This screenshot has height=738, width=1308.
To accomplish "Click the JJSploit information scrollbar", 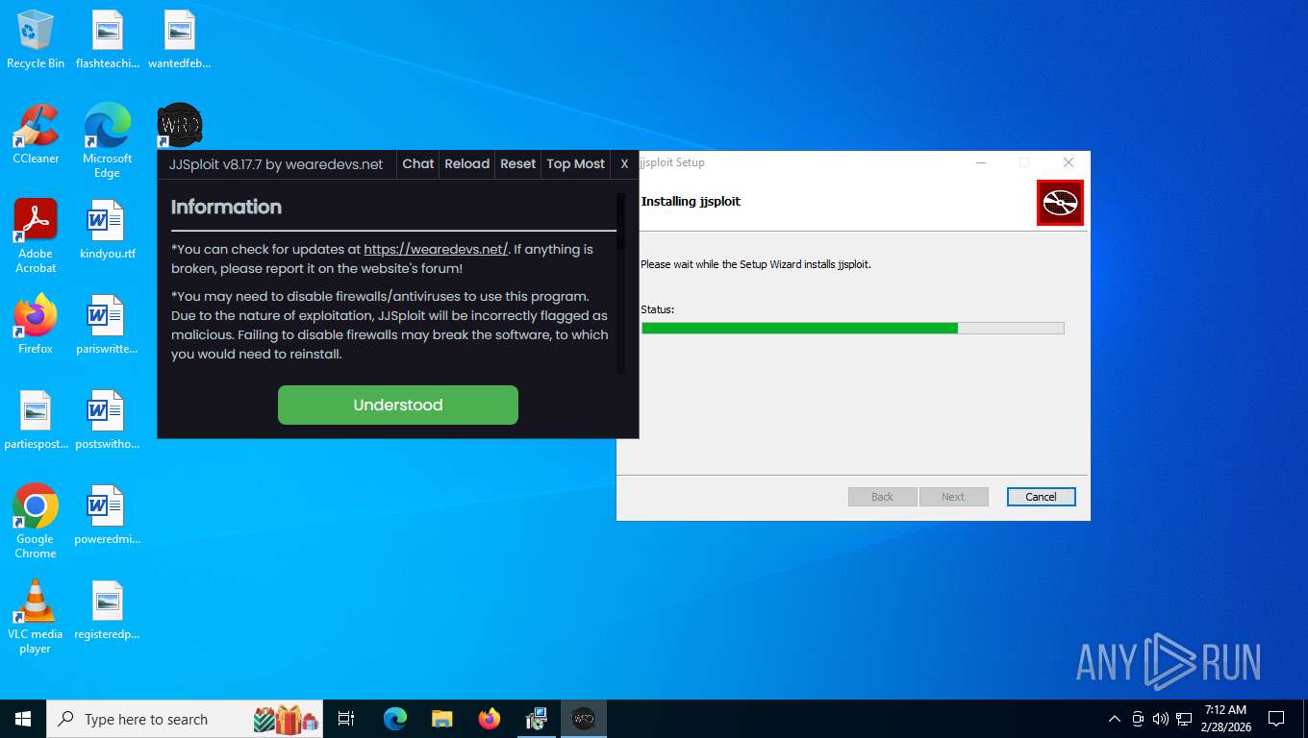I will click(x=620, y=283).
